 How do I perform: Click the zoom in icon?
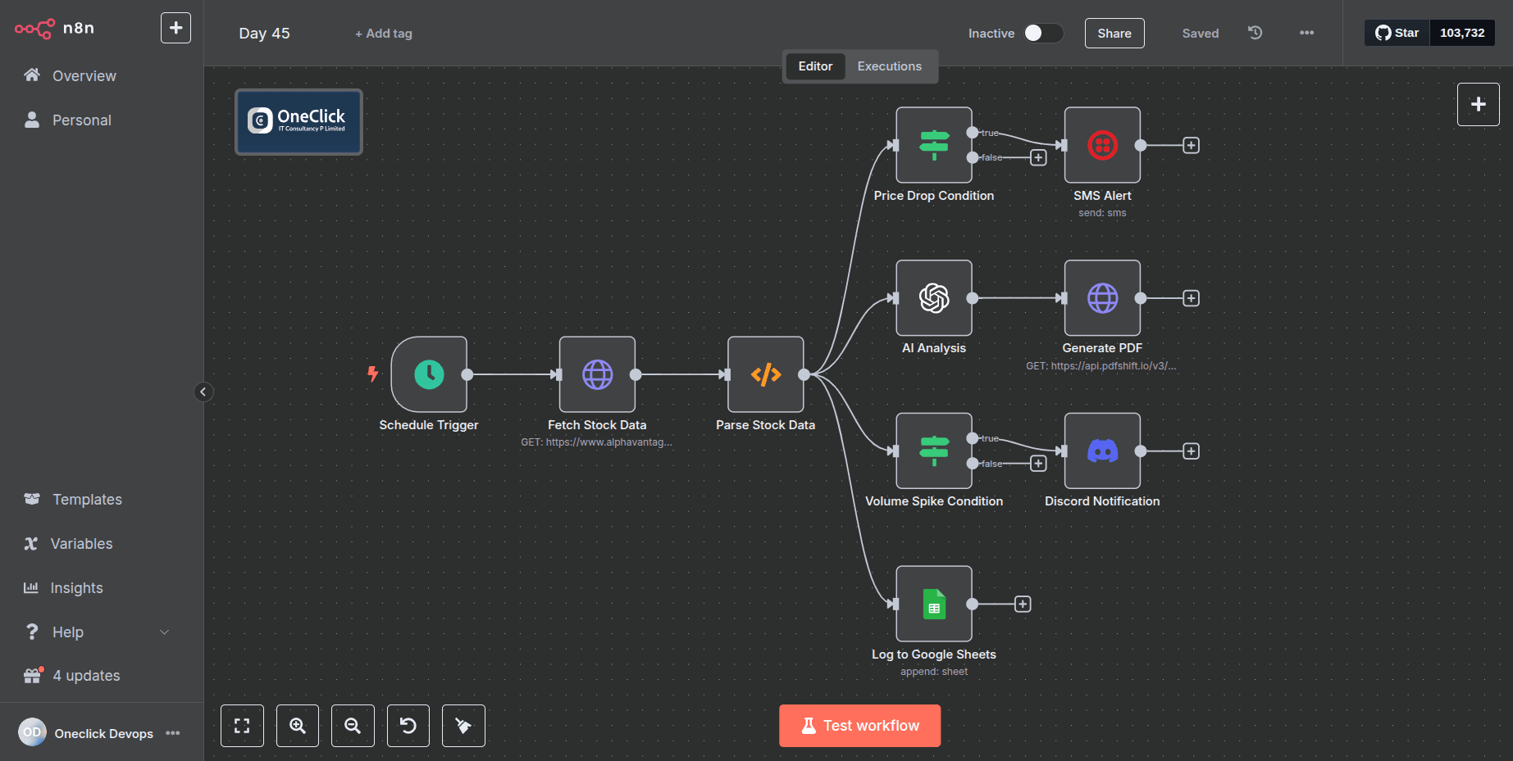298,726
